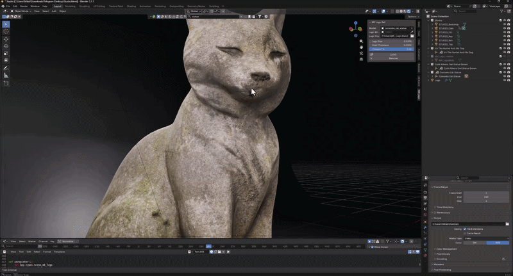Pick the Move tool

[6, 39]
